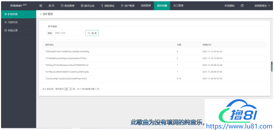Expand the 系统管理员 user menu
This screenshot has height=130, width=274.
[262, 6]
